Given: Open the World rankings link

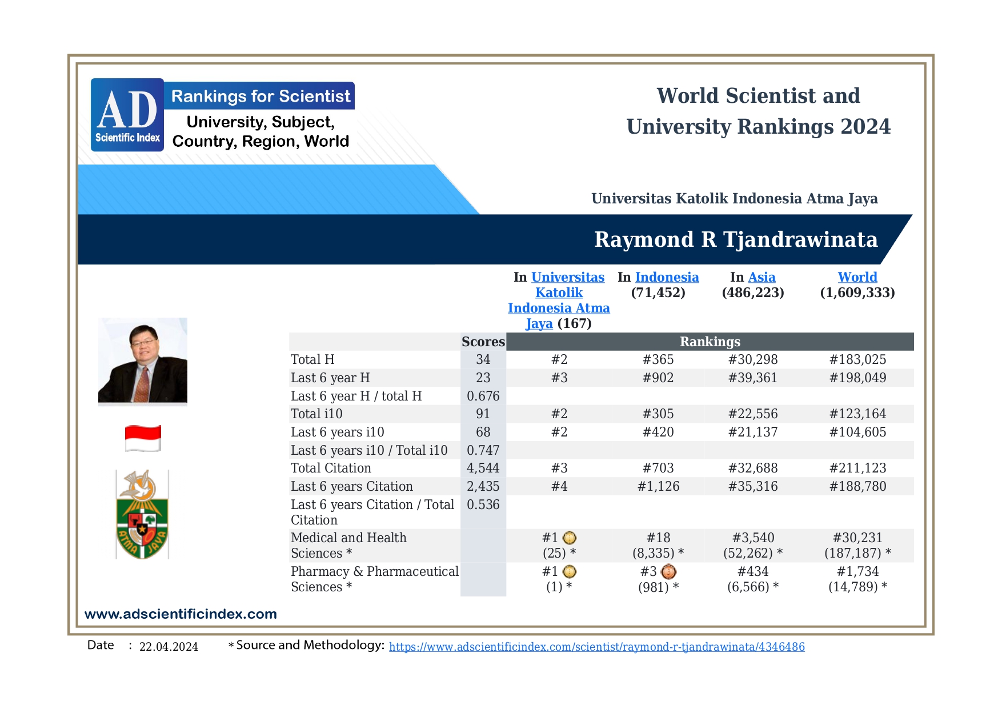Looking at the screenshot, I should click(857, 277).
